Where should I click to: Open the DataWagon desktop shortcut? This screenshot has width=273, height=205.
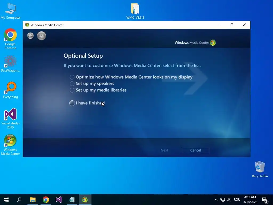[x=10, y=64]
